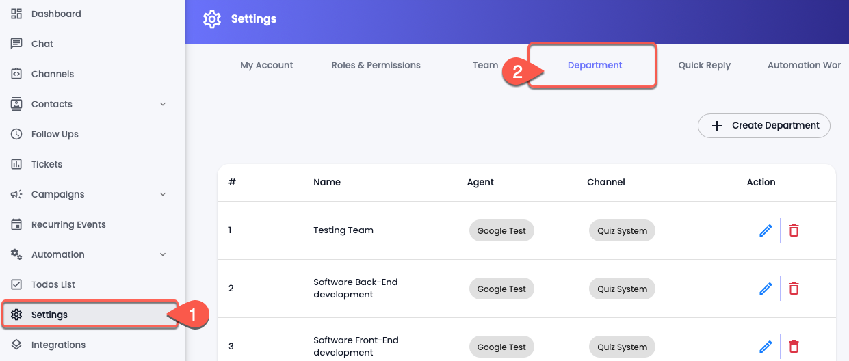Click the Dashboard grid icon in sidebar

17,14
